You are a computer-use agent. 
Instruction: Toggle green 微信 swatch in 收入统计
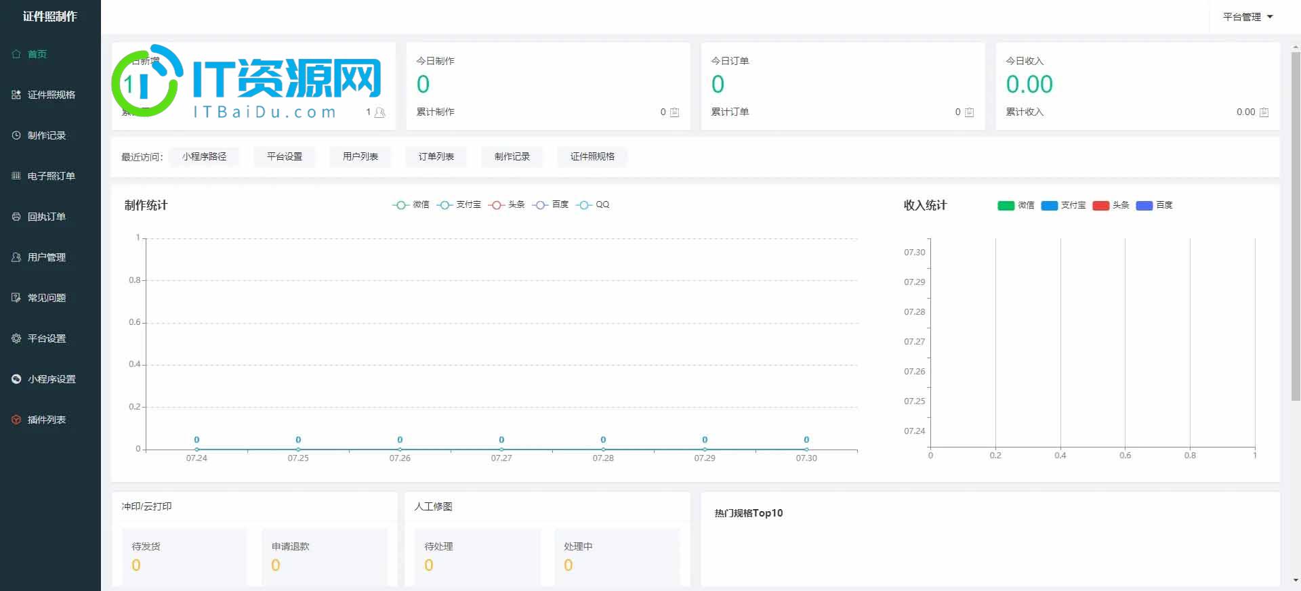point(1006,205)
